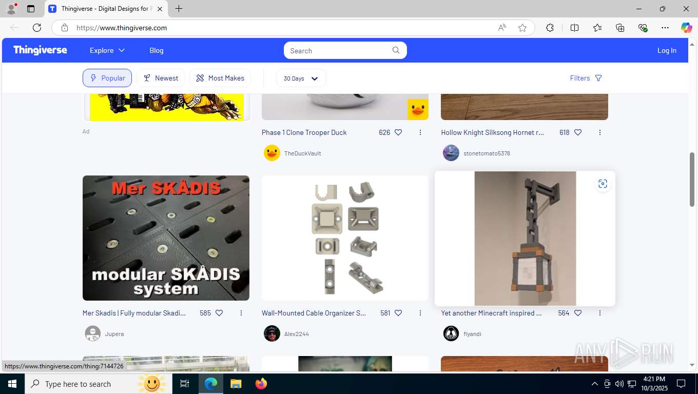Open Alex2244 user avatar
This screenshot has width=698, height=394.
[272, 333]
